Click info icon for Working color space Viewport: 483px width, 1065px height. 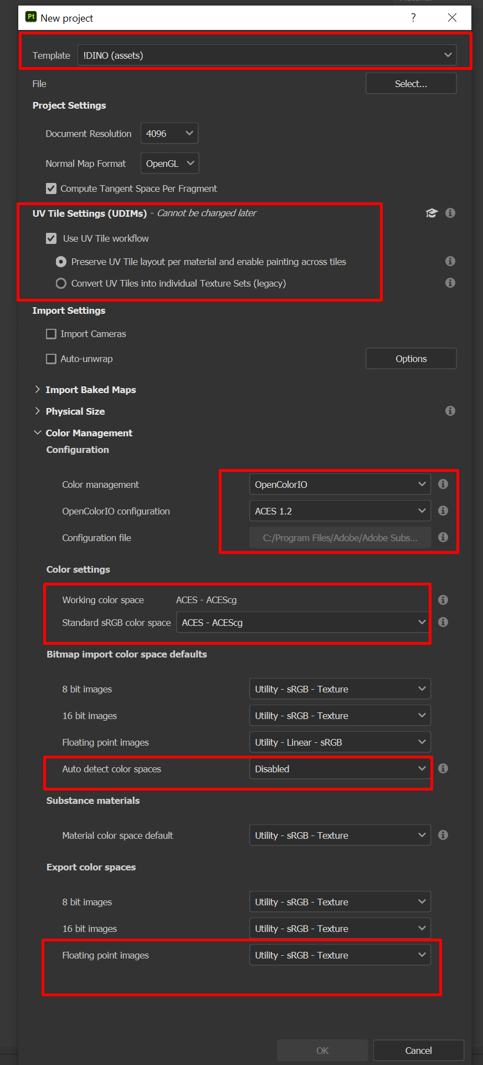pyautogui.click(x=443, y=600)
